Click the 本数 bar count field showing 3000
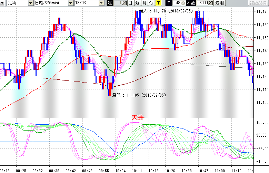The width and height of the screenshot is (269, 173). pos(203,3)
